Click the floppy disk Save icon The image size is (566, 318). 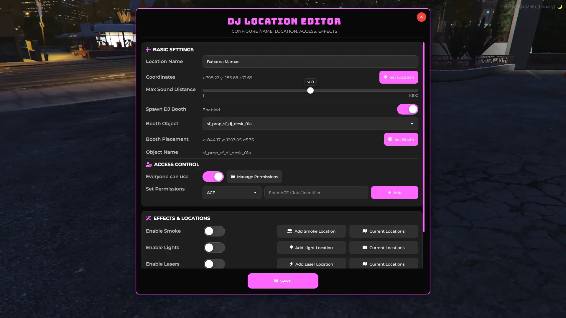[x=276, y=281]
